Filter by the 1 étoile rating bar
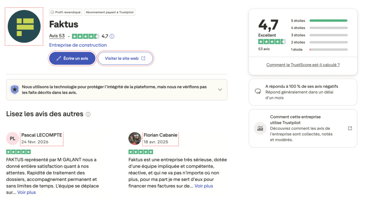This screenshot has width=367, height=198. click(329, 49)
